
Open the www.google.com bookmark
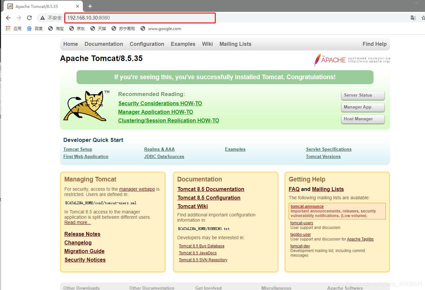(161, 29)
